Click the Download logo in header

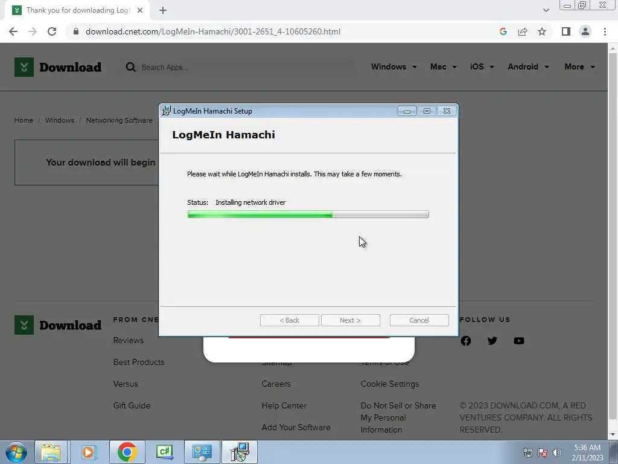[58, 67]
